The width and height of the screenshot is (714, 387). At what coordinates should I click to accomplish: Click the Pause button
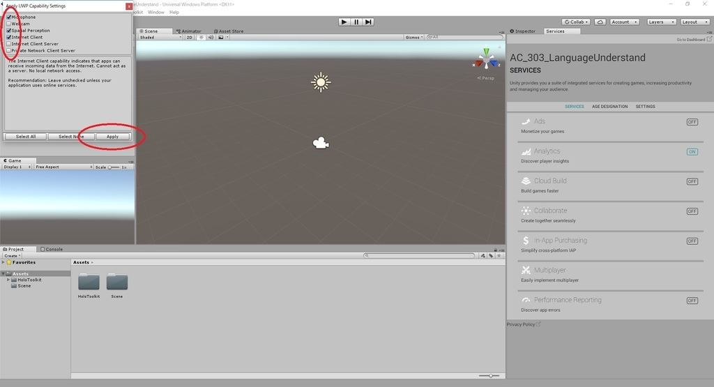(x=356, y=22)
